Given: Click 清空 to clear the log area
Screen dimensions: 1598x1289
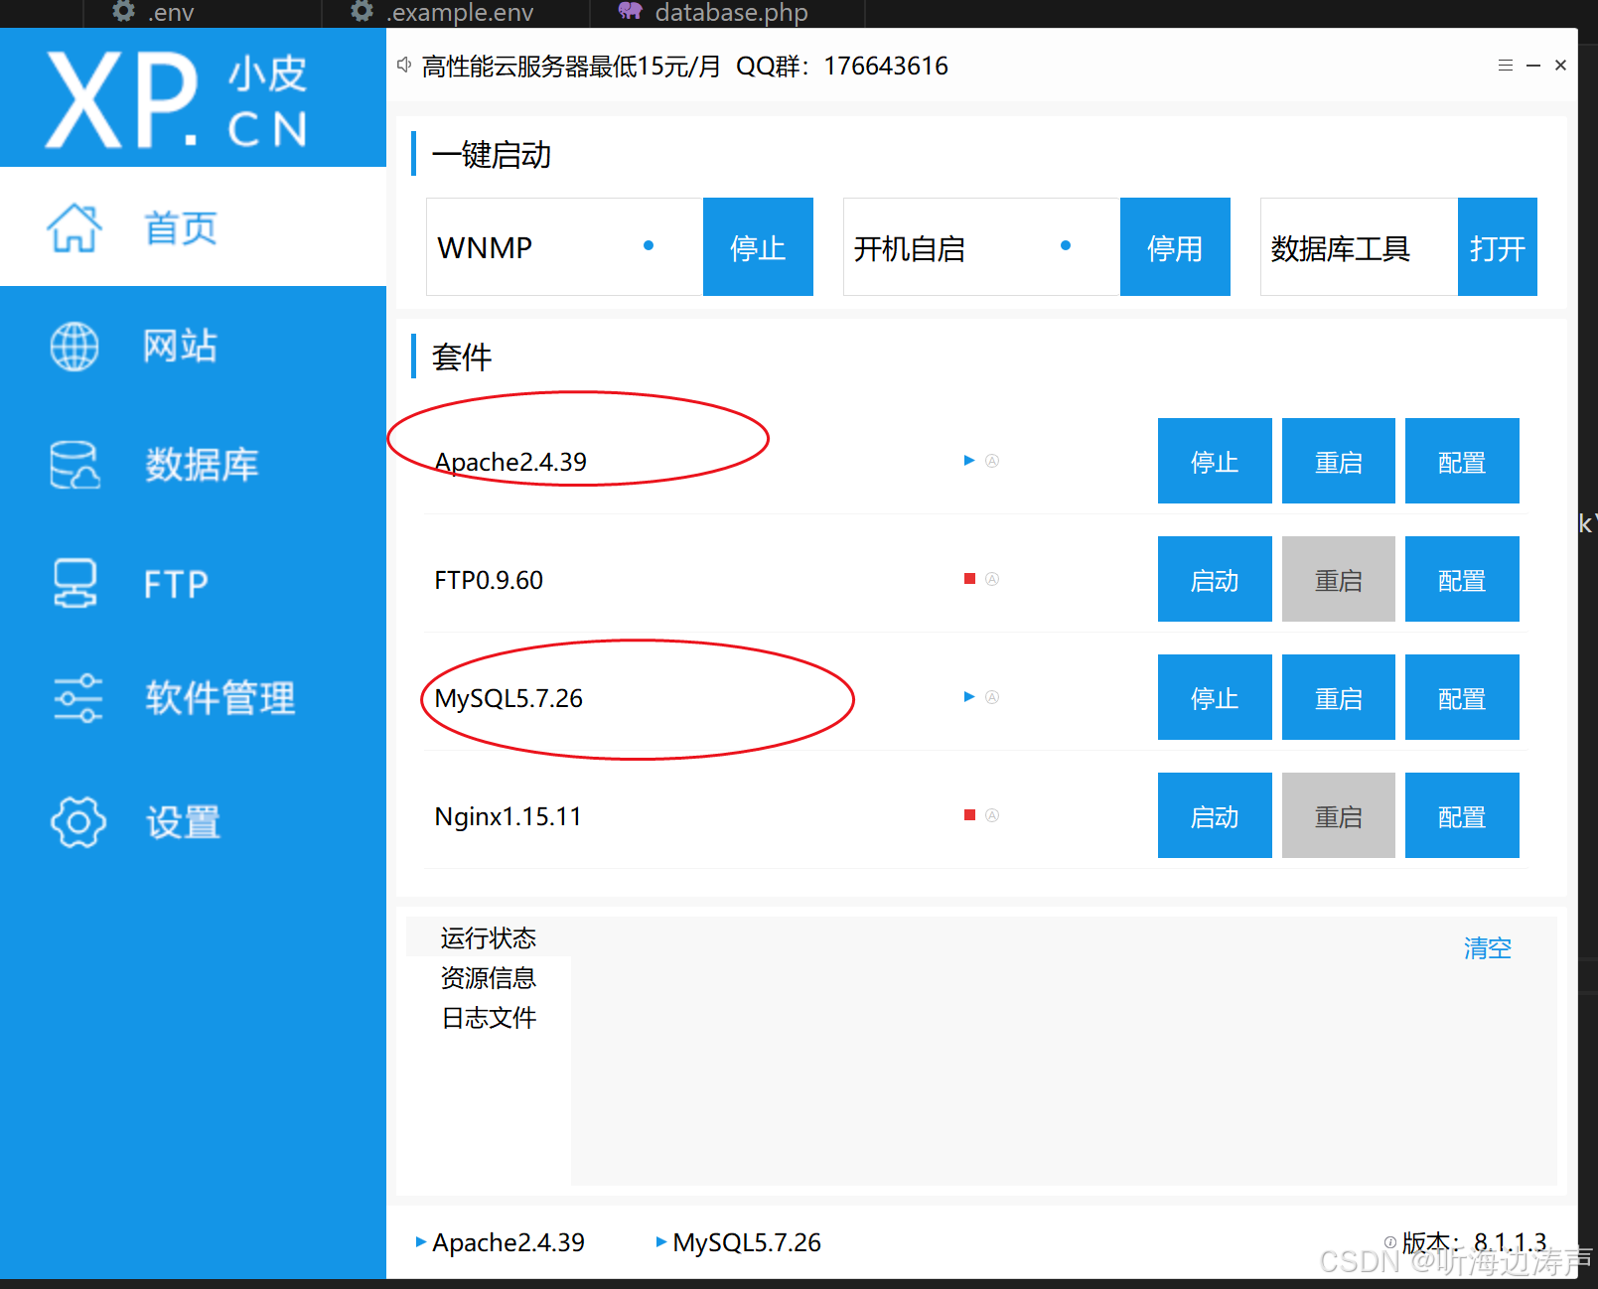Looking at the screenshot, I should coord(1487,947).
